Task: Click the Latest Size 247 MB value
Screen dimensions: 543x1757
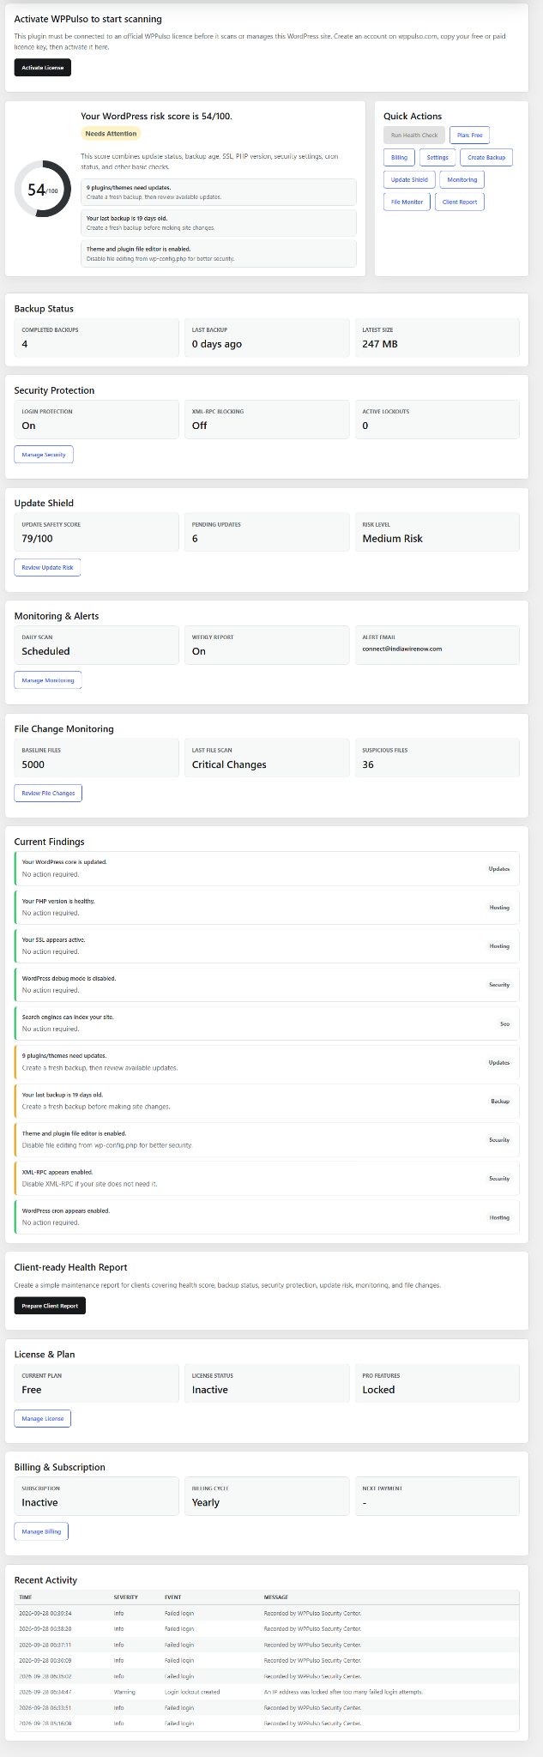Action: click(380, 344)
